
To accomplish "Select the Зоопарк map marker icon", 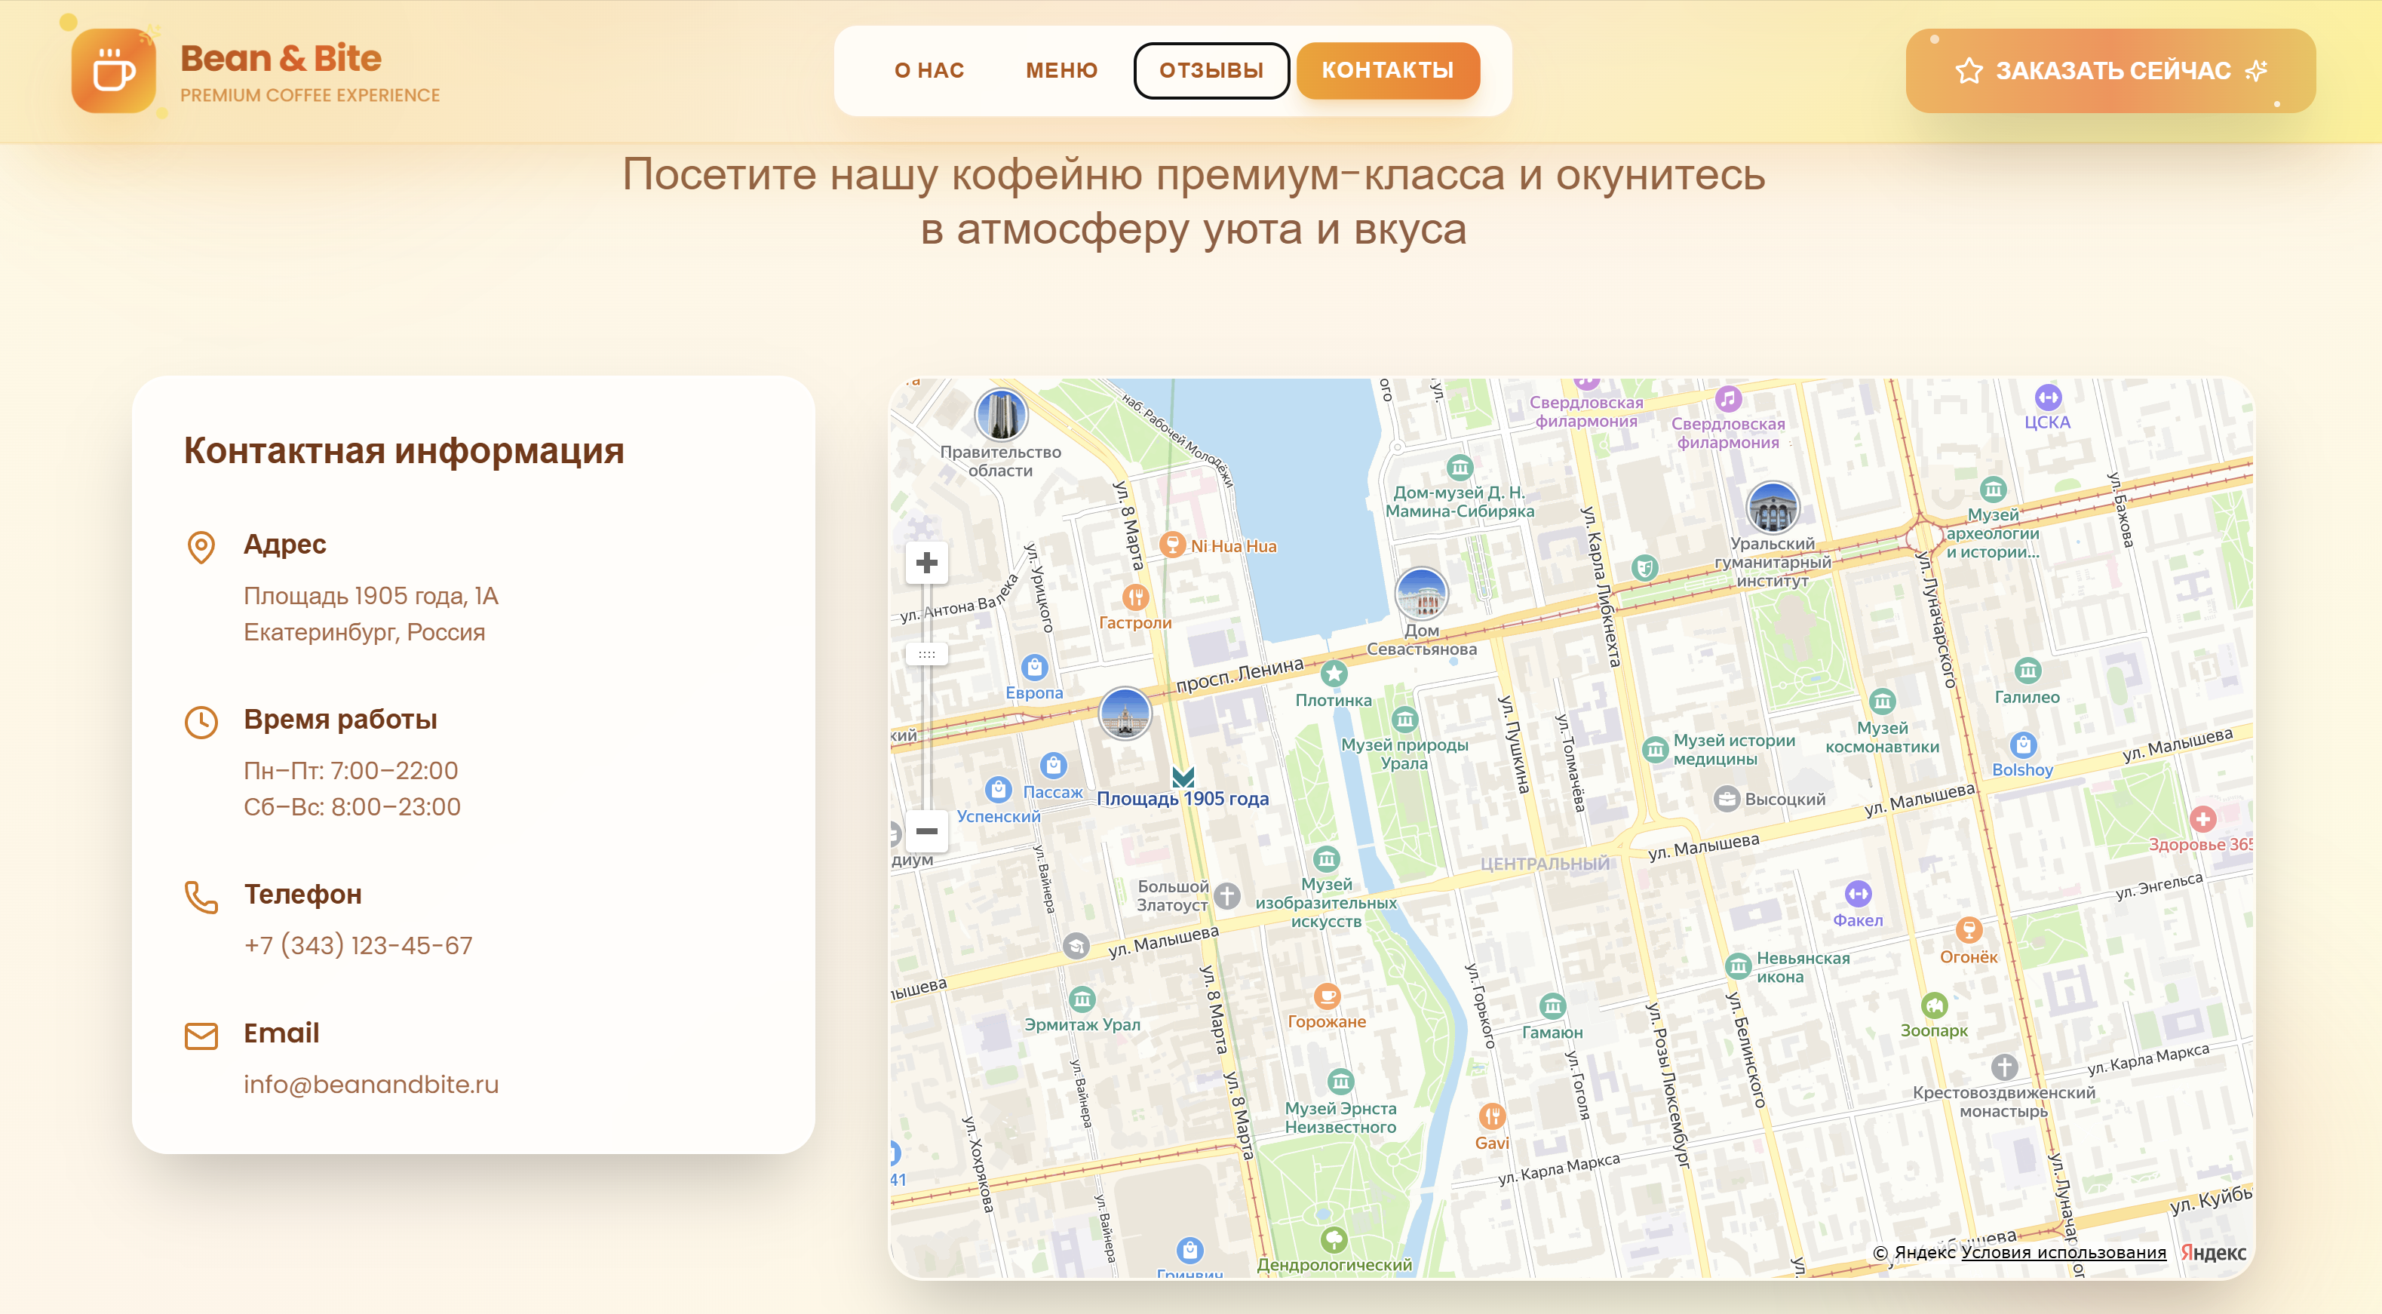I will pyautogui.click(x=1933, y=1004).
